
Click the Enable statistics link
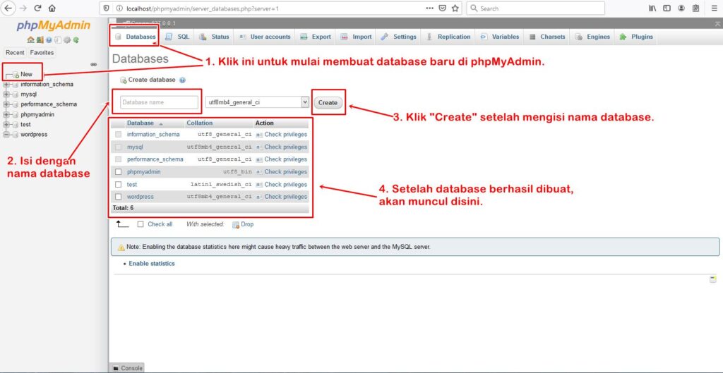click(152, 264)
